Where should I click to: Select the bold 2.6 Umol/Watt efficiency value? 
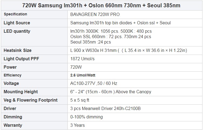(83, 75)
